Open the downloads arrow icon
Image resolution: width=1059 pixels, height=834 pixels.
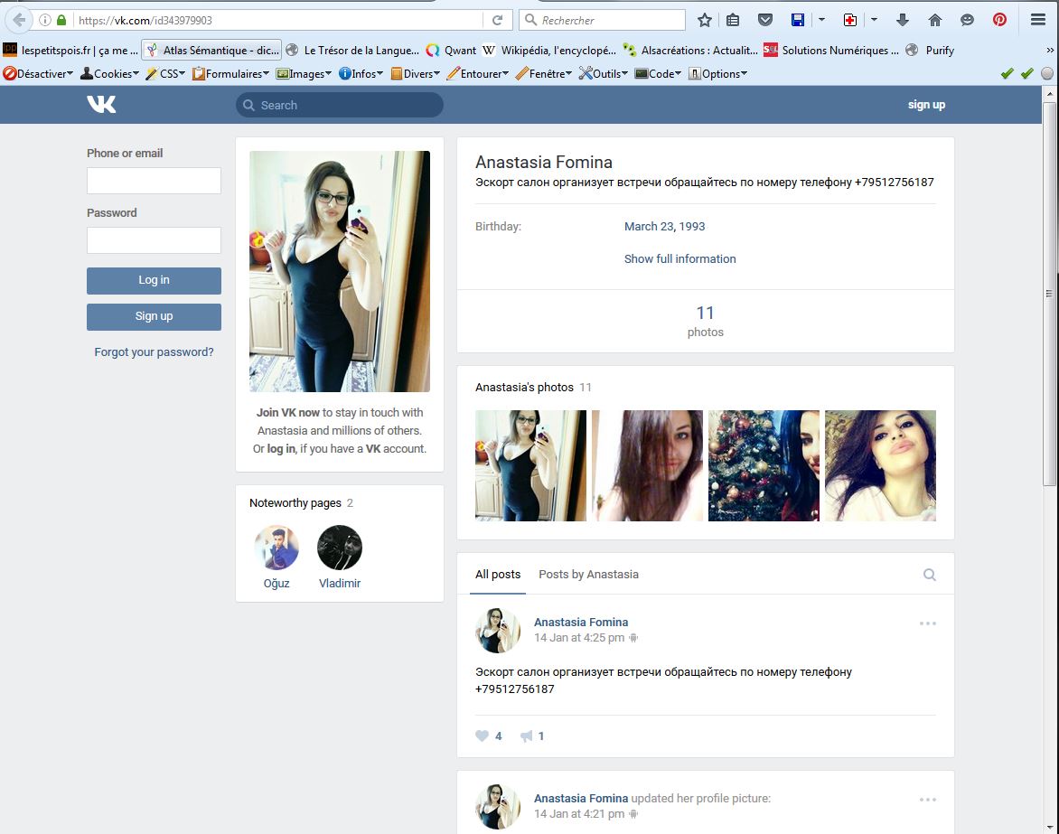(x=902, y=20)
